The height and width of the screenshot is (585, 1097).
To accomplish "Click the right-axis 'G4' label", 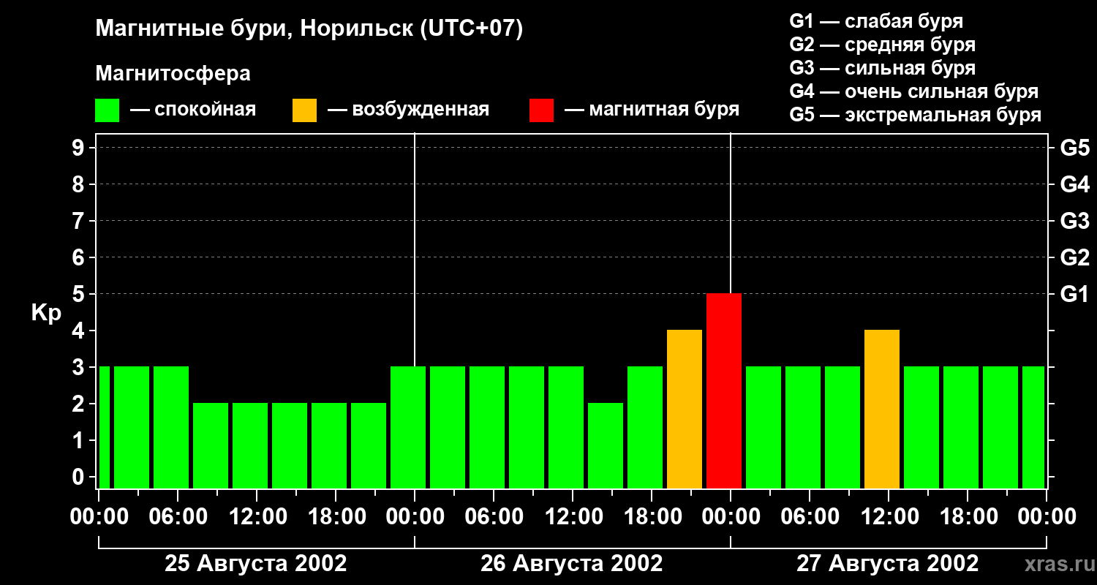I will coord(1075,184).
